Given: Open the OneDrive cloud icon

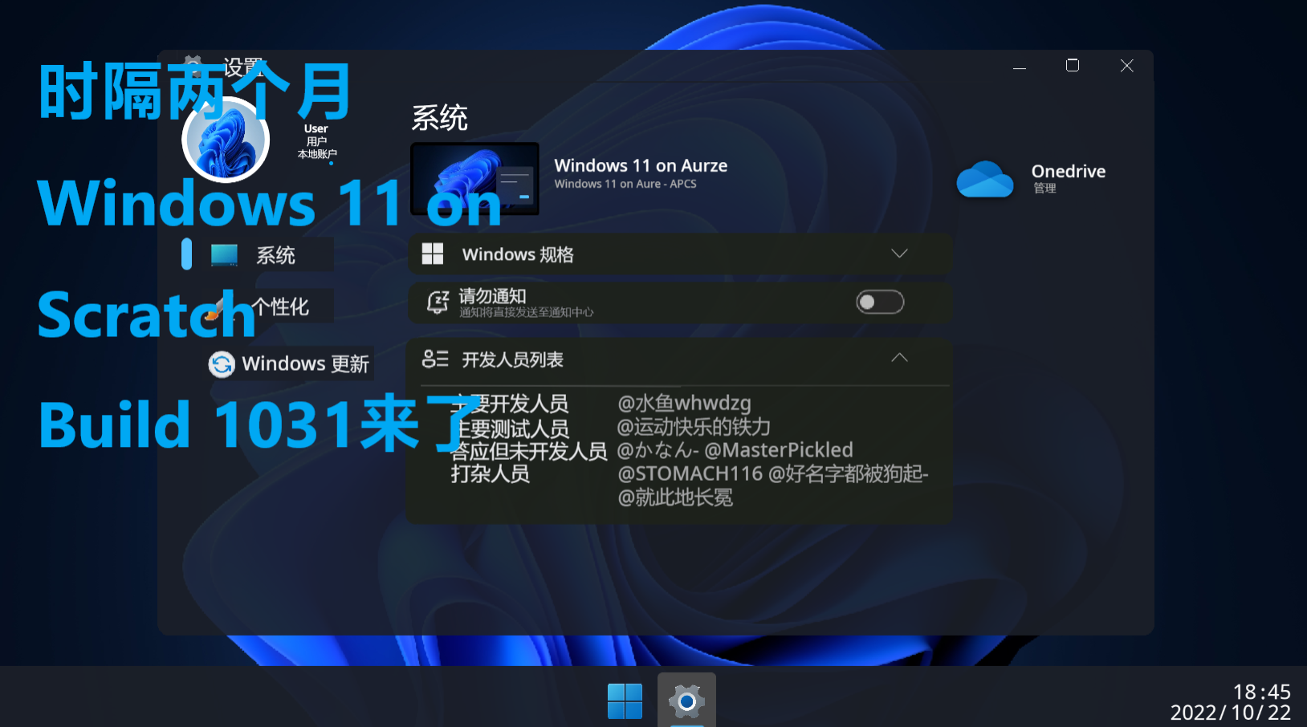Looking at the screenshot, I should pyautogui.click(x=984, y=180).
